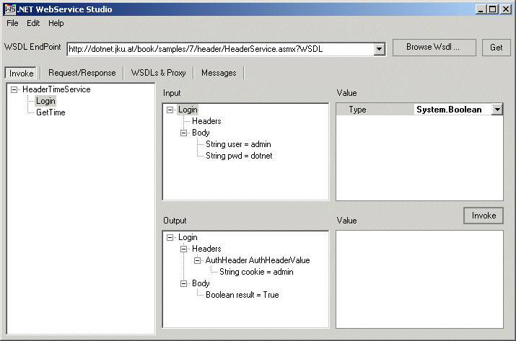Select 'String user = admin' row
Image resolution: width=516 pixels, height=341 pixels.
click(238, 144)
